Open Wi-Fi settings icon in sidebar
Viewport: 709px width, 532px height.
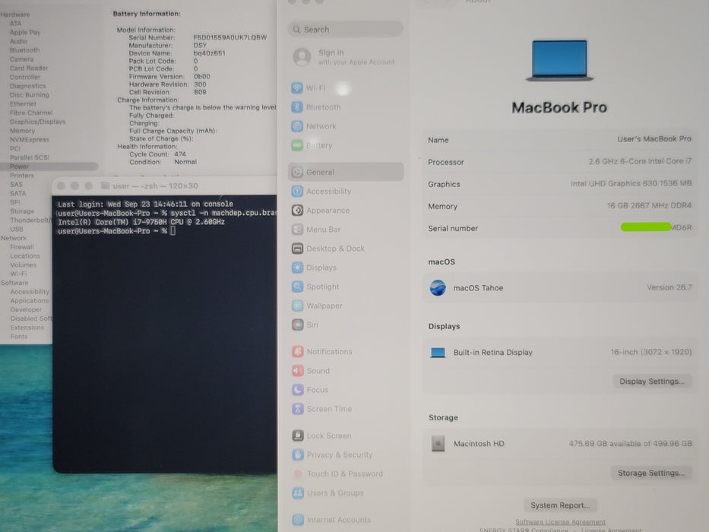click(x=297, y=87)
